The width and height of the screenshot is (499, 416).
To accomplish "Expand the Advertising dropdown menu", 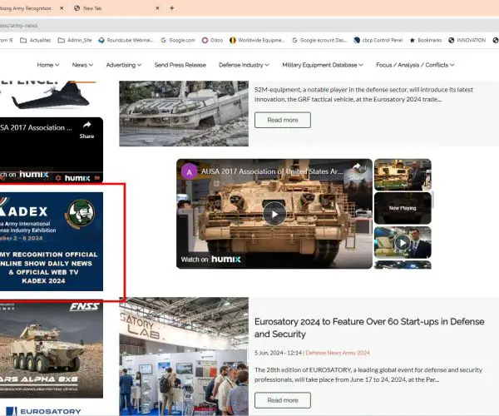I will click(x=123, y=65).
